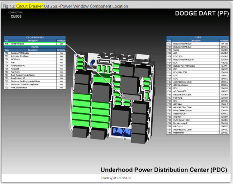
Task: Select relay row T10 Fuel Pump
Action: point(35,72)
